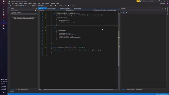Pin the Toolbox panel with auto-hide icon
169x95 pixels.
click(x=35, y=8)
